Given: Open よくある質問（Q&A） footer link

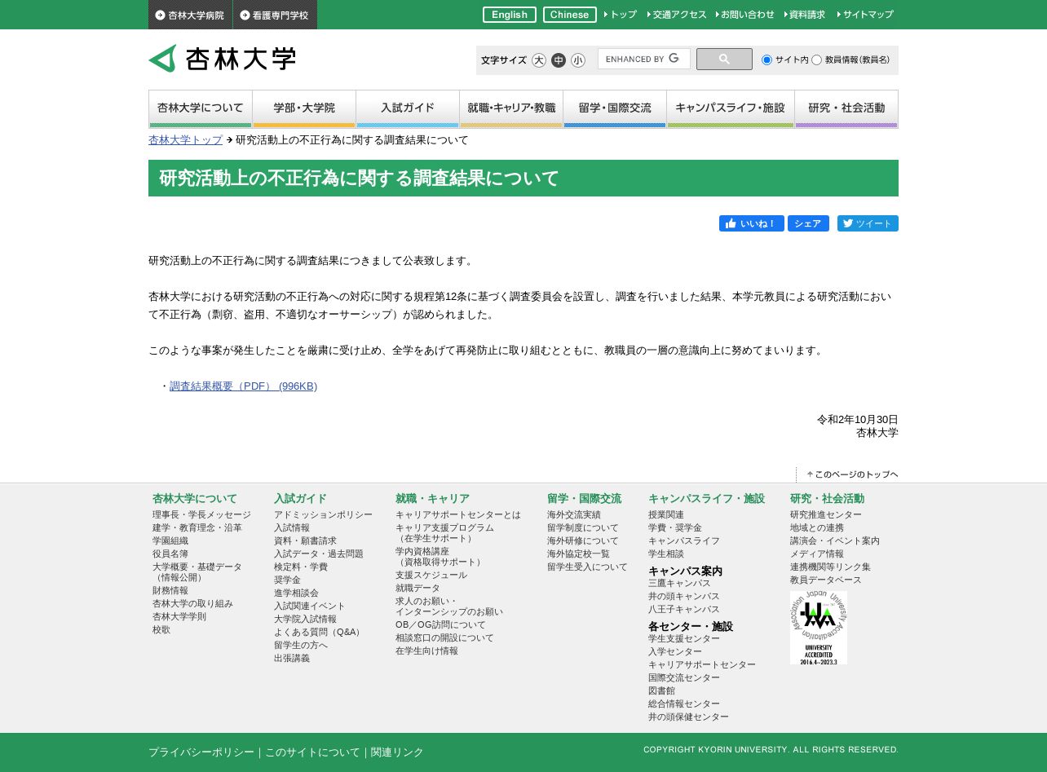Looking at the screenshot, I should coord(319,632).
